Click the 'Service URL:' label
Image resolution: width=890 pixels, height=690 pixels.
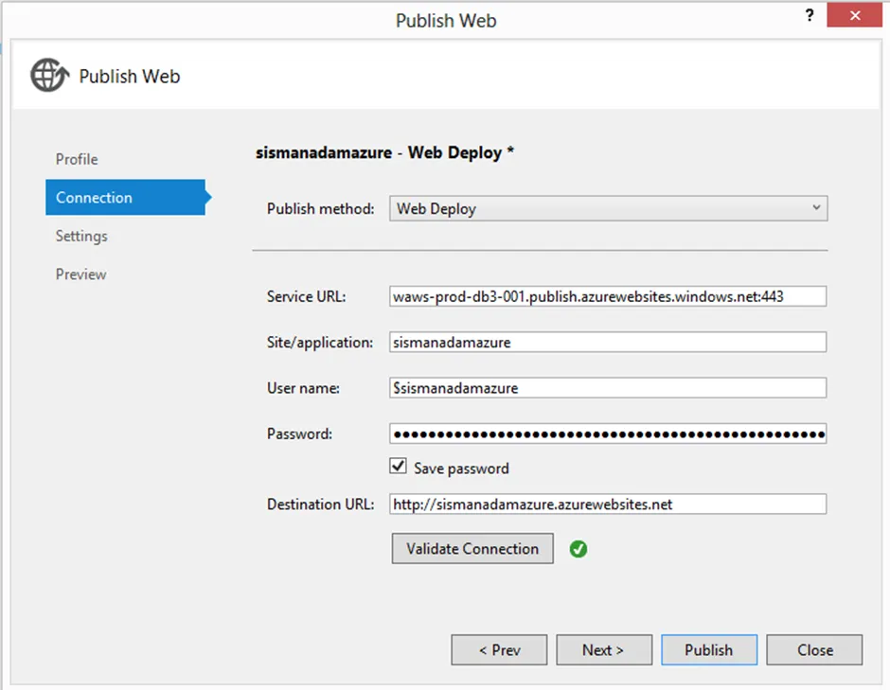307,297
